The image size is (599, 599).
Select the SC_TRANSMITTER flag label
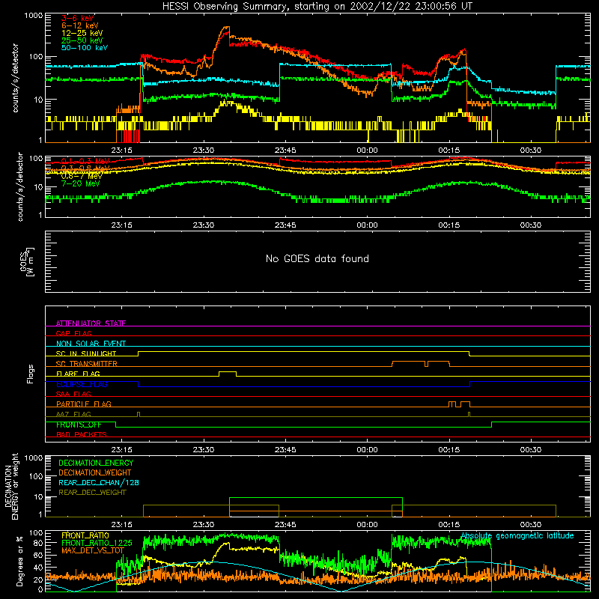tap(87, 363)
